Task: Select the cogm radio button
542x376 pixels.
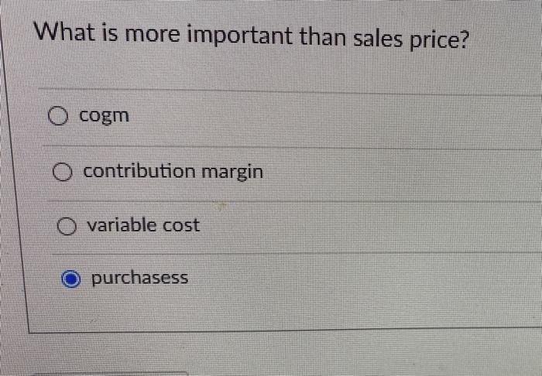Action: click(x=57, y=116)
